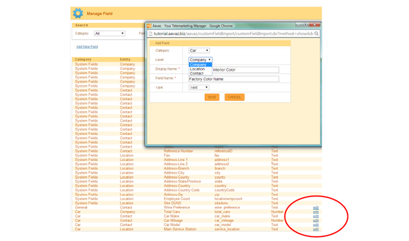Click the Reference Number cell

pyautogui.click(x=178, y=151)
